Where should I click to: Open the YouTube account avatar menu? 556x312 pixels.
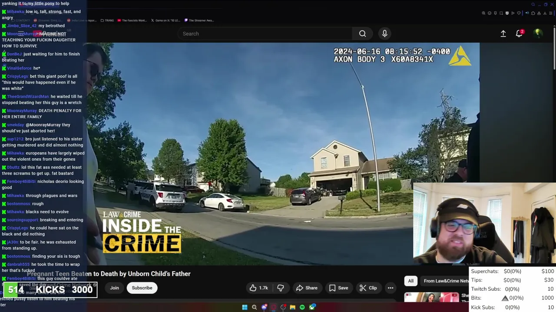pyautogui.click(x=538, y=33)
